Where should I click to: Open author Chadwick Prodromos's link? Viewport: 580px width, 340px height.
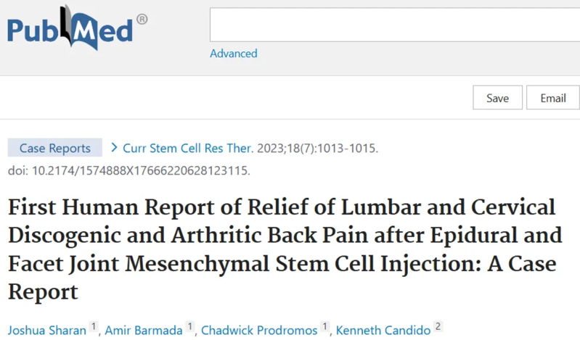pos(259,330)
